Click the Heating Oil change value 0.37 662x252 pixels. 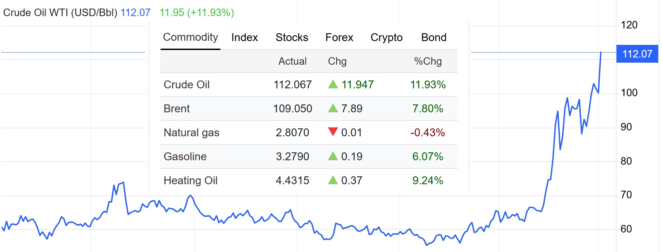coord(352,180)
